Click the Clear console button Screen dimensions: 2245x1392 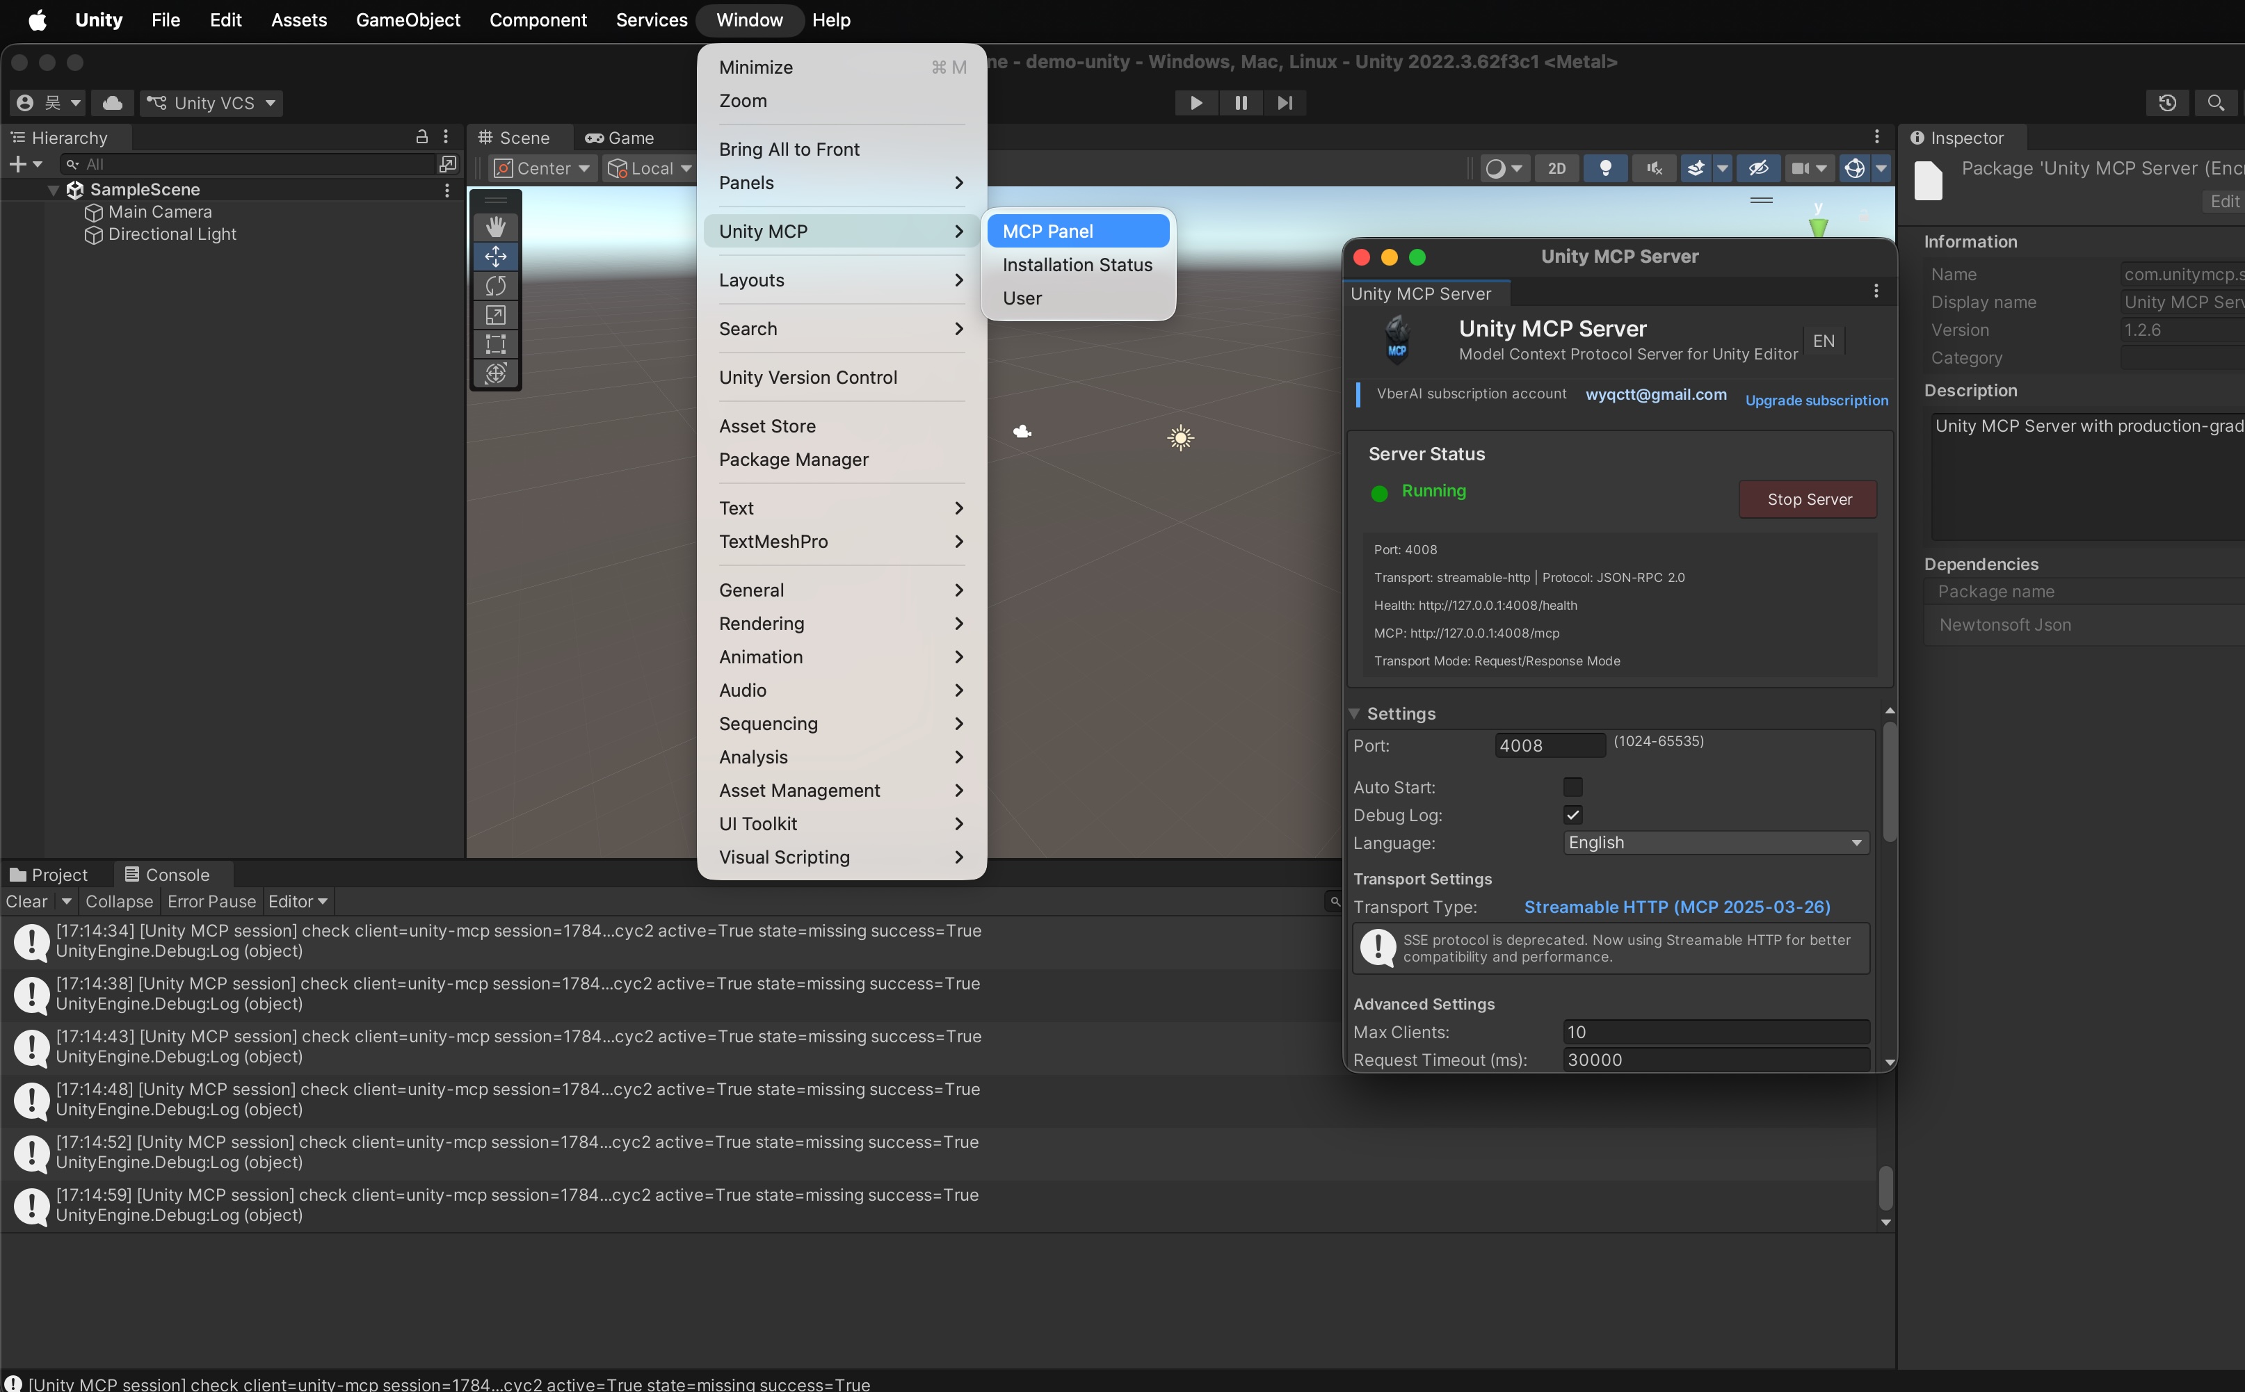click(26, 901)
